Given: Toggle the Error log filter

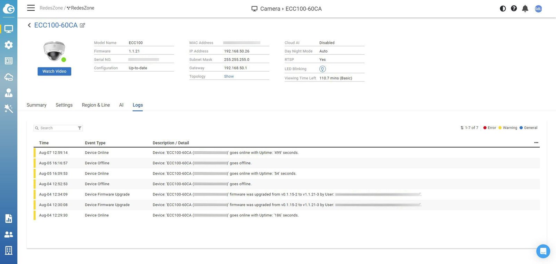Looking at the screenshot, I should [490, 128].
